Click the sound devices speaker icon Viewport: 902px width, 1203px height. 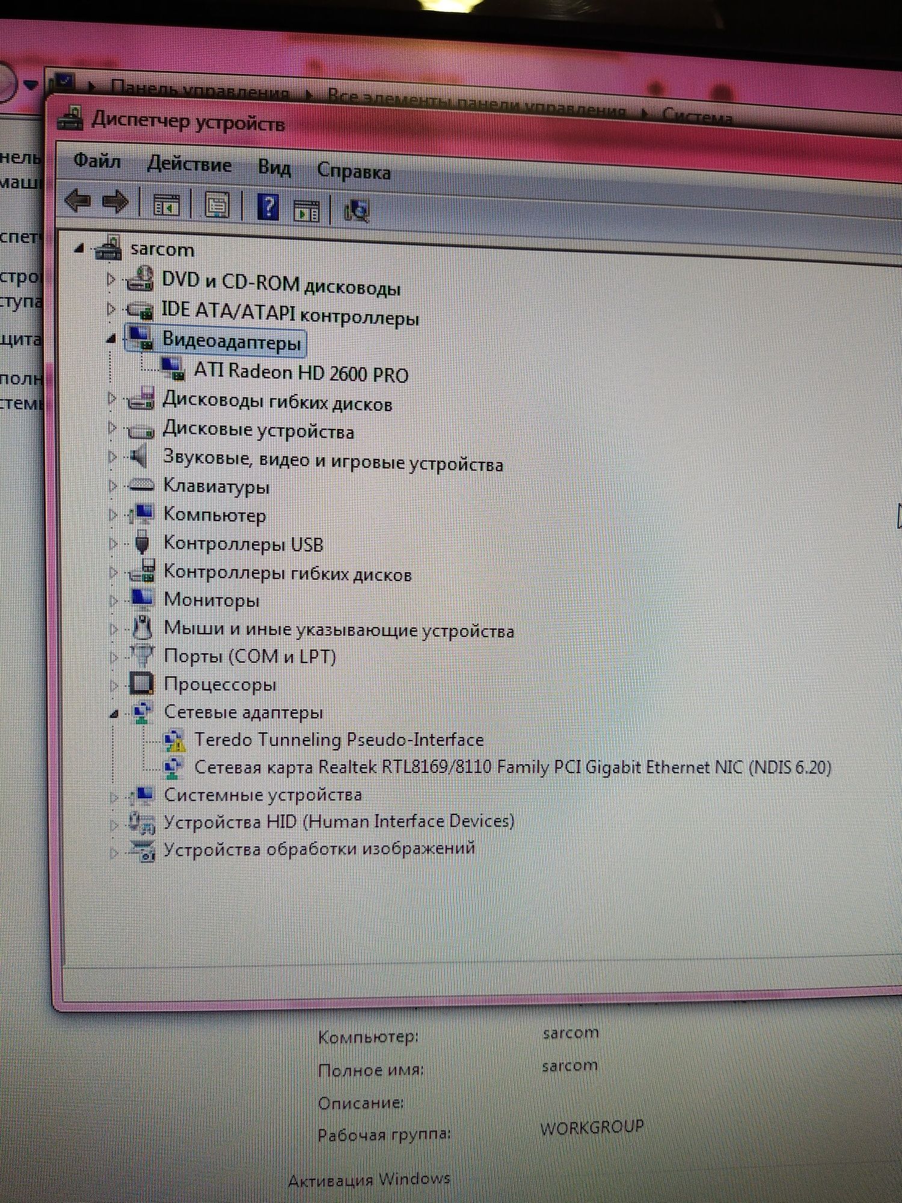(x=139, y=457)
